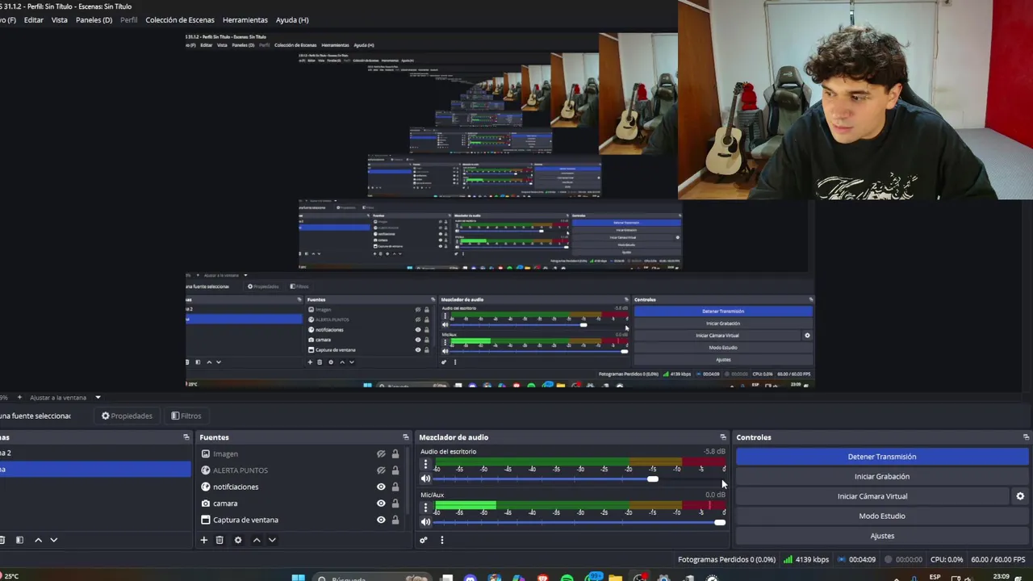
Task: Unlock the ALERTA PUNTOS source
Action: (395, 470)
